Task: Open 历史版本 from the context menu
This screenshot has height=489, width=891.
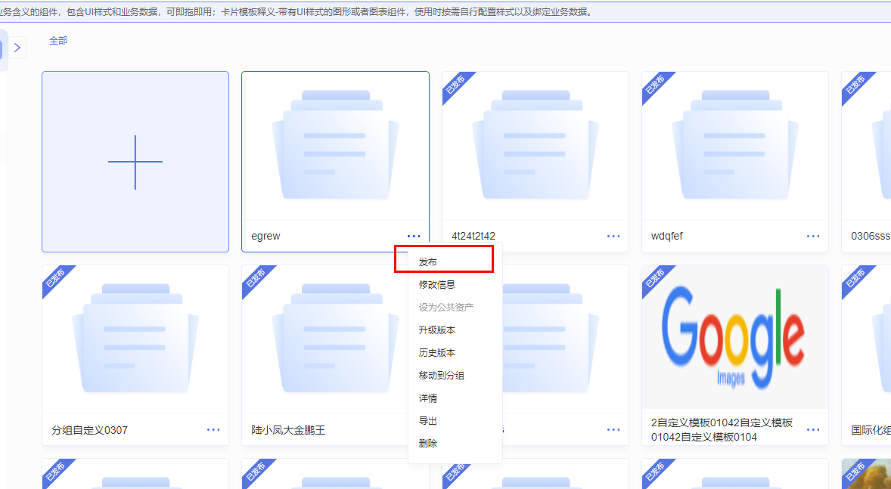Action: tap(437, 353)
